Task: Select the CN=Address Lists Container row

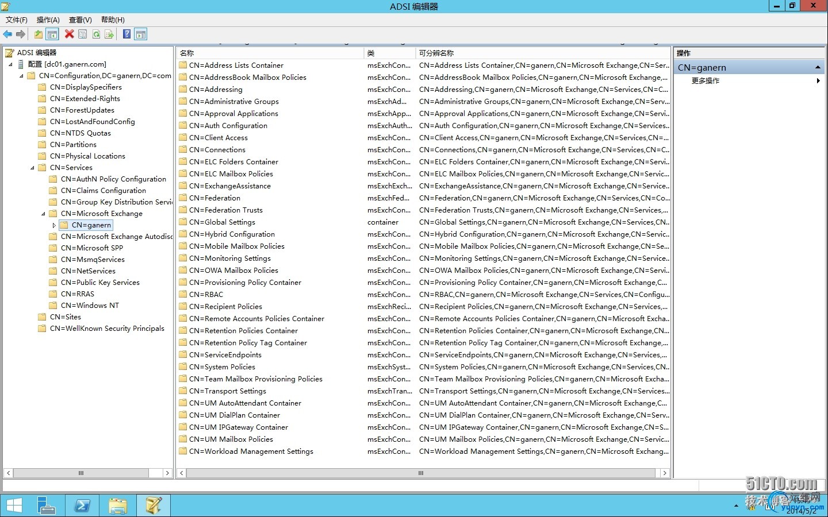Action: click(x=423, y=65)
